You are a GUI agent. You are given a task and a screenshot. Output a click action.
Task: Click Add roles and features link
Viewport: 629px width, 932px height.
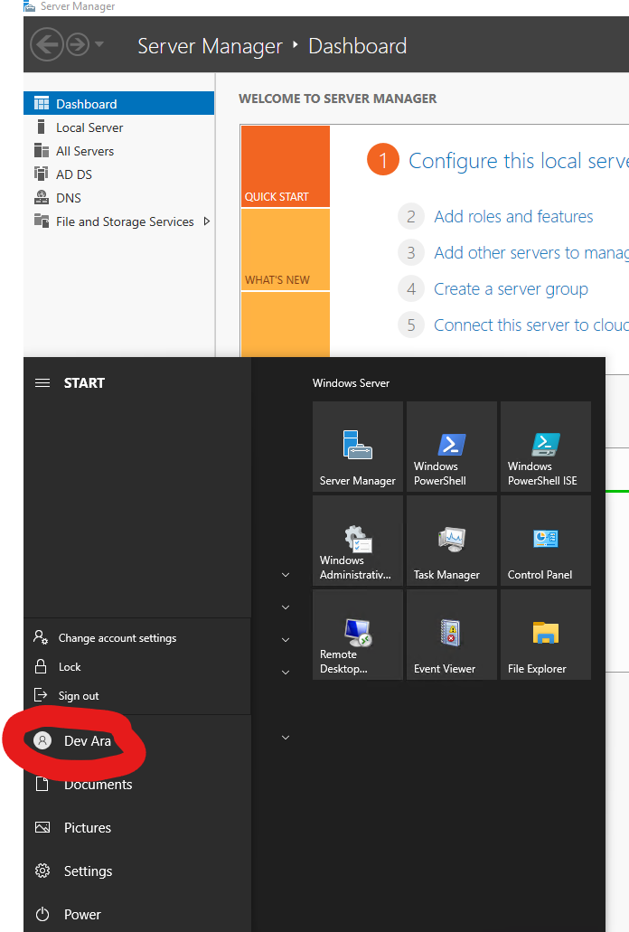pos(513,216)
